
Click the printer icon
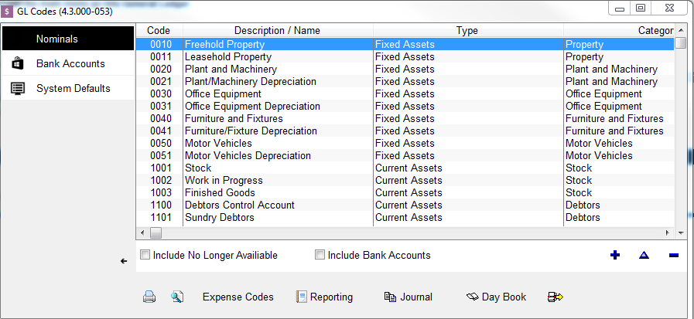pyautogui.click(x=149, y=297)
